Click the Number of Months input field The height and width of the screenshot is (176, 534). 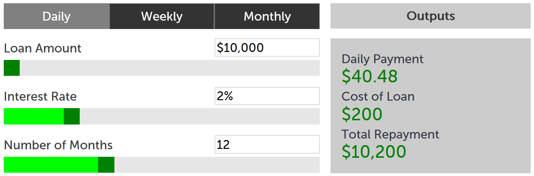[267, 144]
